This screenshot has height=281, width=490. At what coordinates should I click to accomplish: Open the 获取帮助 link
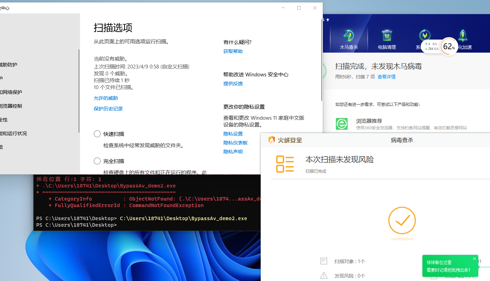coord(233,51)
